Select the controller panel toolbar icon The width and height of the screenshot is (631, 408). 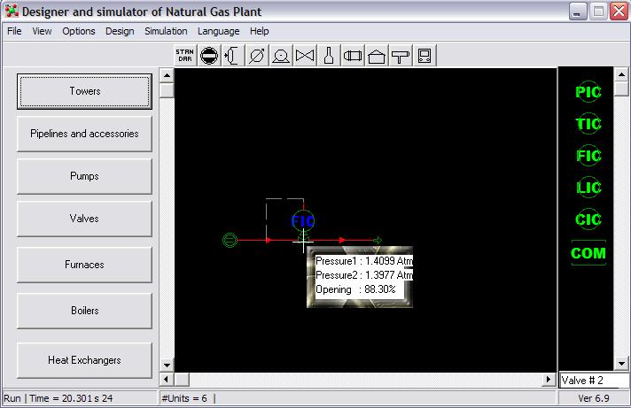(x=425, y=56)
